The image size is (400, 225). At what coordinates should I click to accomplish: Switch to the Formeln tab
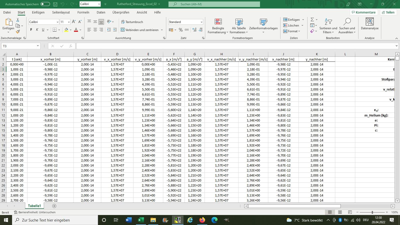click(83, 12)
